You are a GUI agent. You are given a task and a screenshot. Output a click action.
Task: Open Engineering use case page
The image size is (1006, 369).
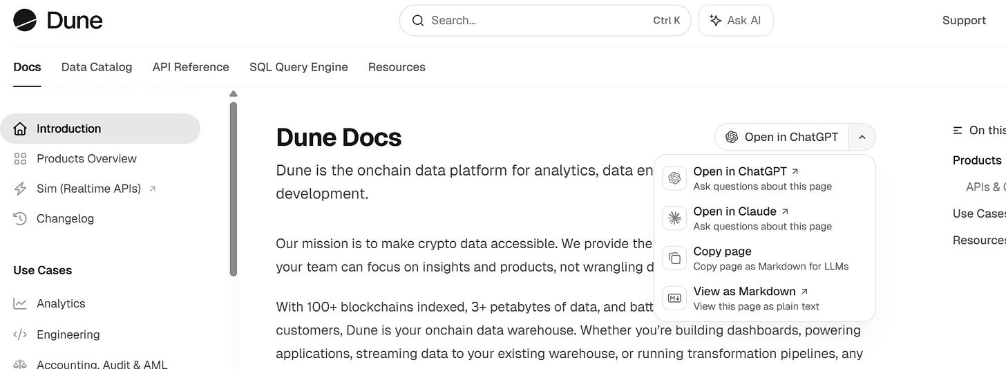point(68,334)
